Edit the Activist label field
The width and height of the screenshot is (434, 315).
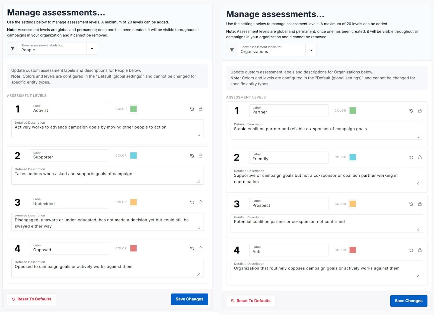click(69, 109)
